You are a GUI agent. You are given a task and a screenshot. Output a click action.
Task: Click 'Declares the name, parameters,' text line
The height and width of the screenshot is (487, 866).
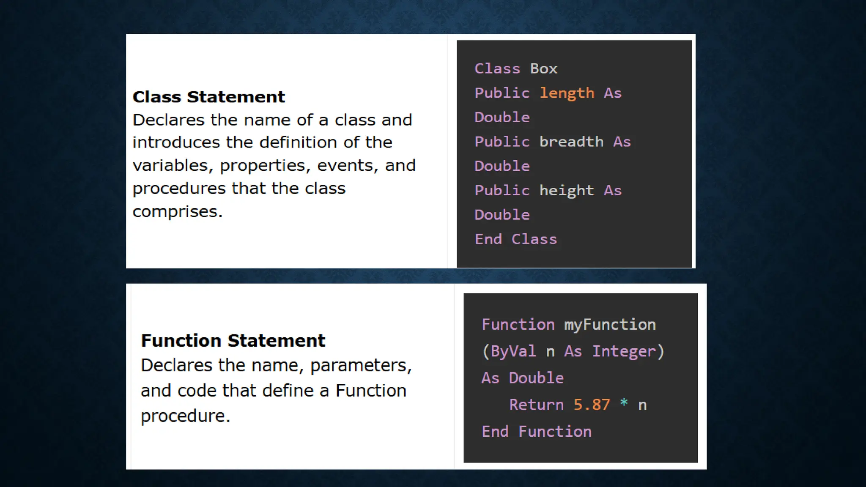276,365
